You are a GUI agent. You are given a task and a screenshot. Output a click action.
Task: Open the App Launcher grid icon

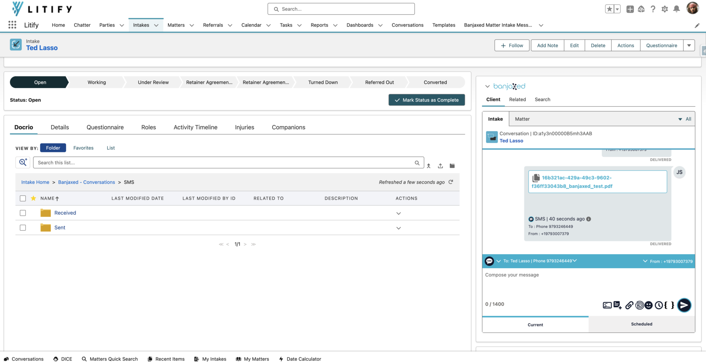click(12, 25)
